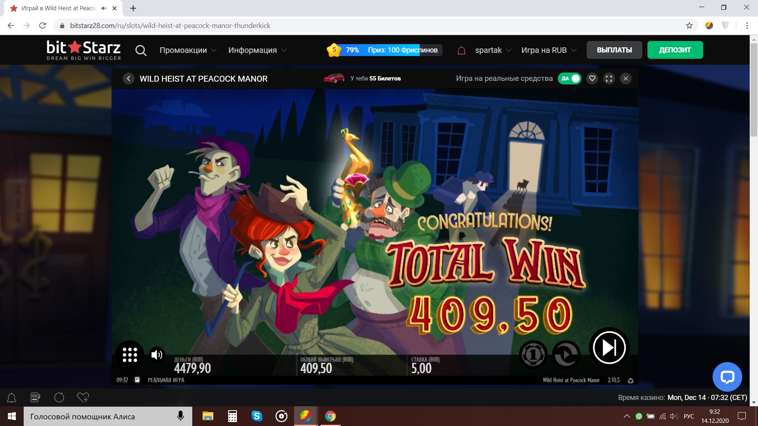Click the 5,00 bet value
The width and height of the screenshot is (758, 426).
[x=421, y=368]
